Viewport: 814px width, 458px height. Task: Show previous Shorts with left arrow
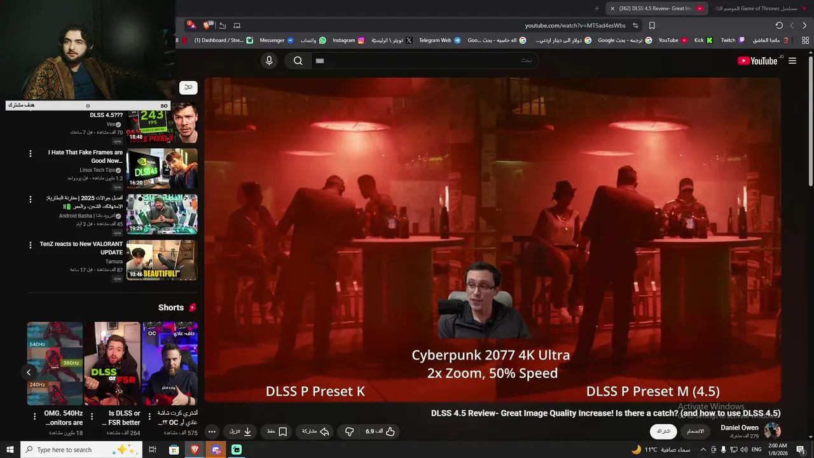click(x=29, y=372)
